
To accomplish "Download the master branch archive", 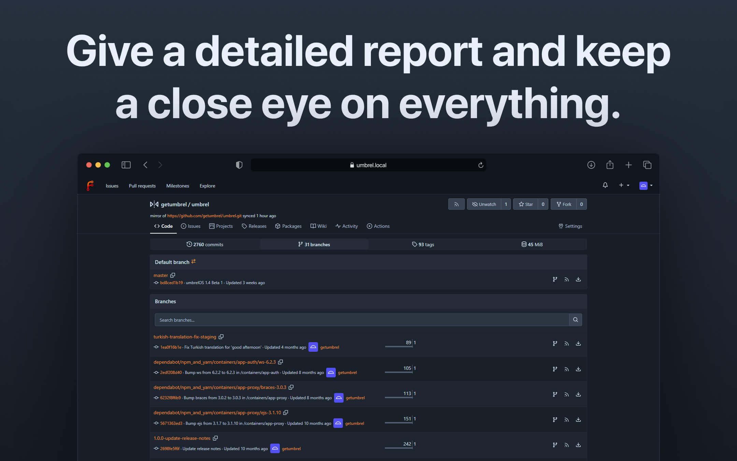I will pyautogui.click(x=578, y=279).
